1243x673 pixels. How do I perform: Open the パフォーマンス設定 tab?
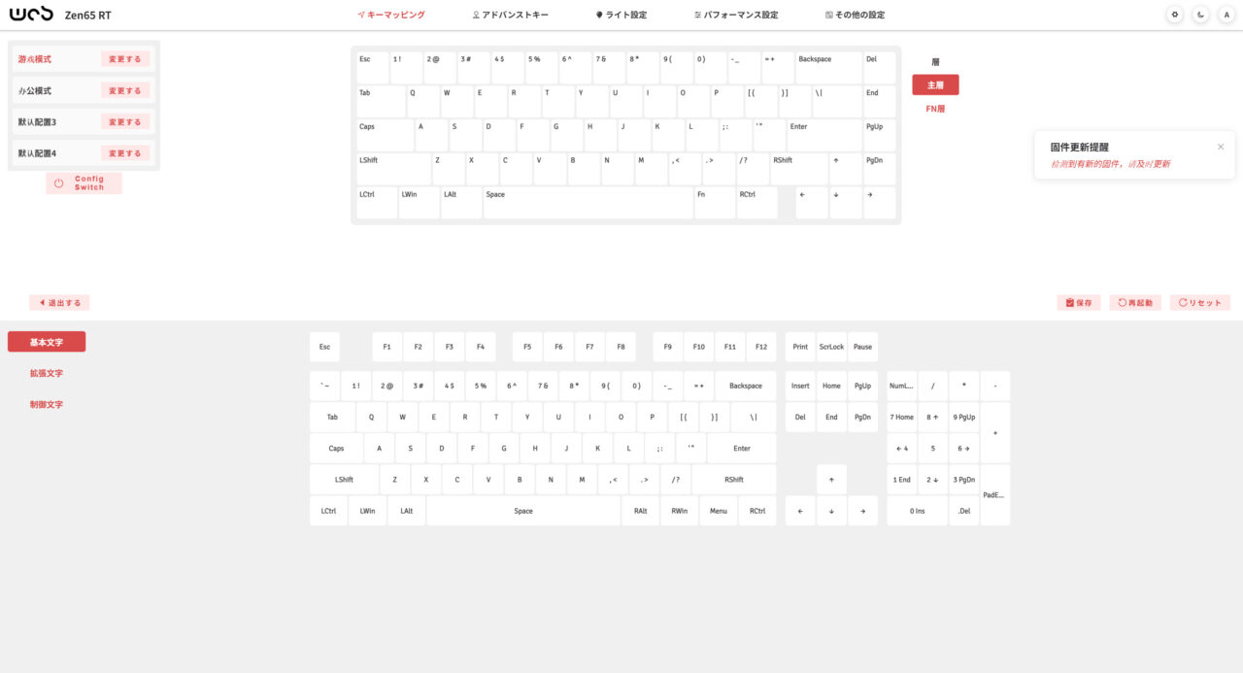(736, 16)
